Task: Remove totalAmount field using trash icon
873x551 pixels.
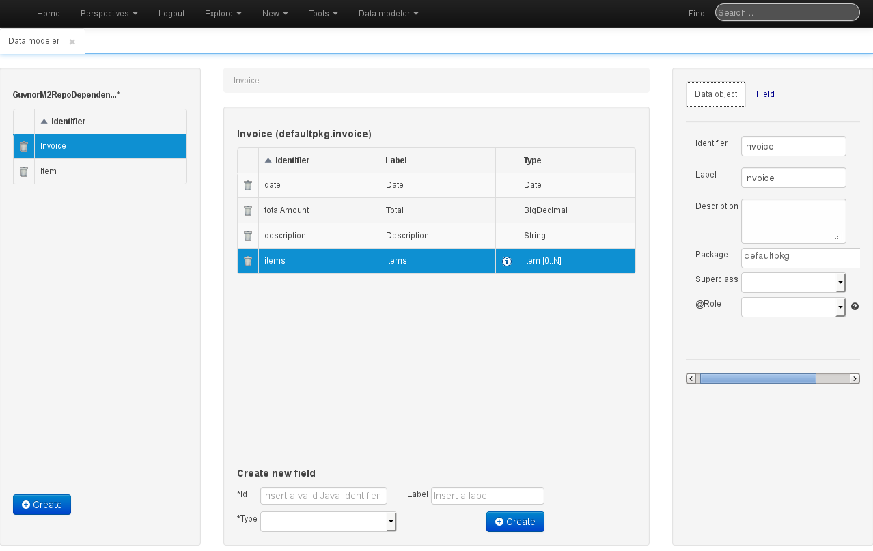Action: pyautogui.click(x=248, y=210)
